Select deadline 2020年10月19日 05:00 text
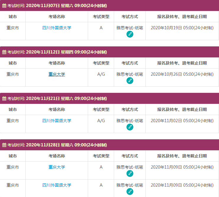219x197 pixels. pos(182,28)
